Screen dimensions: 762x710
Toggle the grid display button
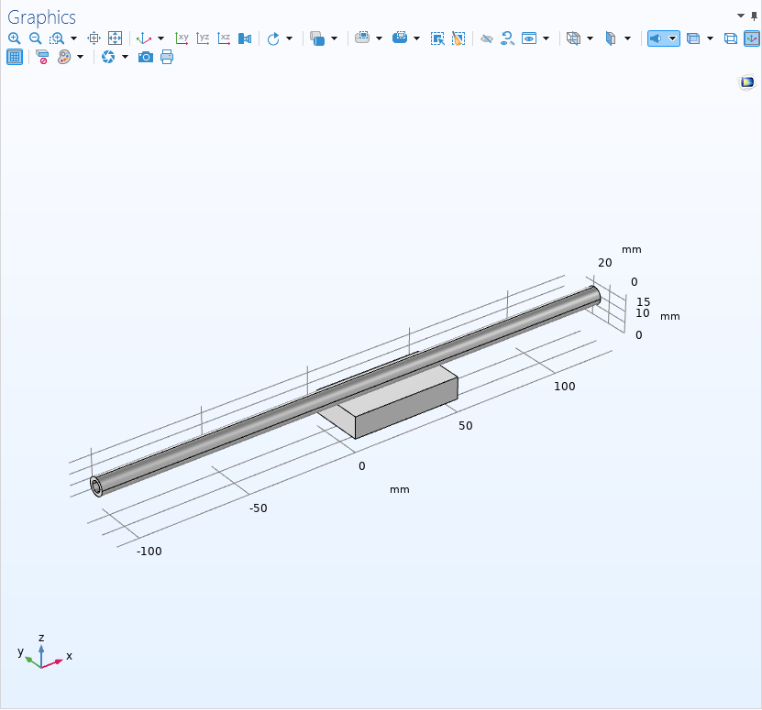[x=15, y=57]
